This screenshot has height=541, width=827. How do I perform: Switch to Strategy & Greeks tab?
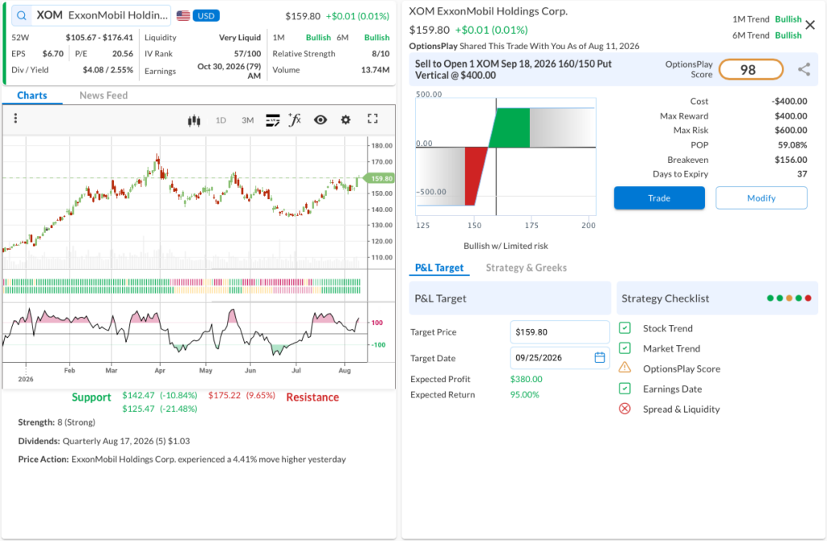tap(527, 268)
